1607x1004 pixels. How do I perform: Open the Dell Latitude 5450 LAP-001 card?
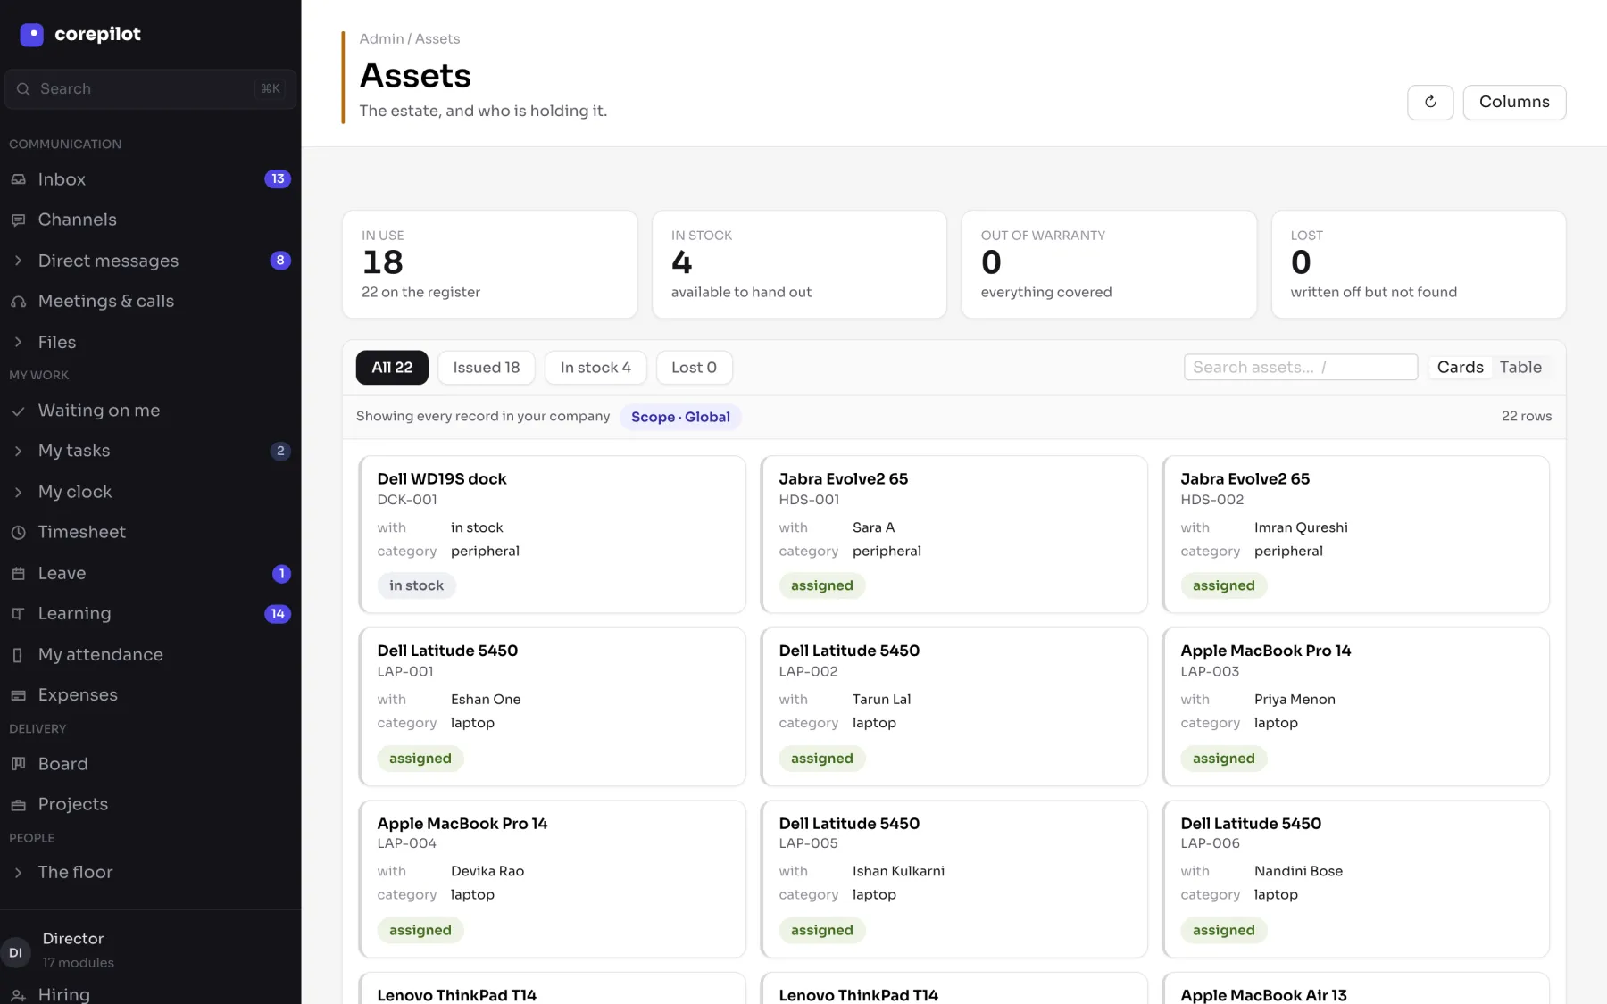click(552, 707)
